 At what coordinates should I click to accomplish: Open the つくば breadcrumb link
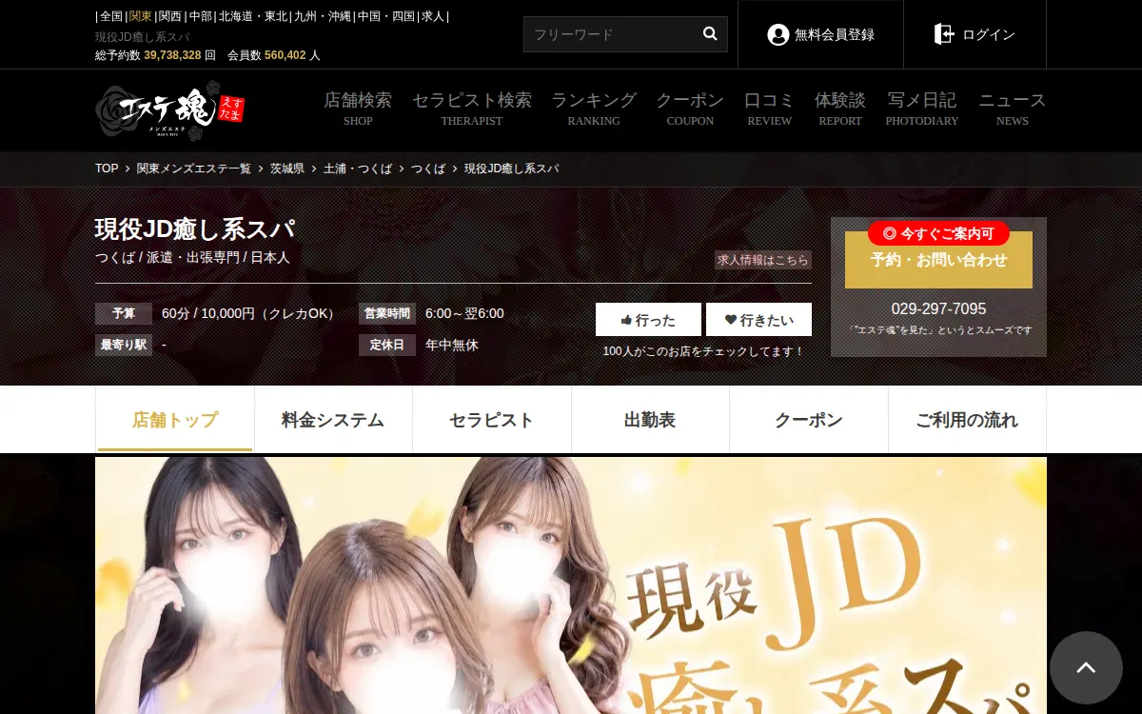(x=428, y=169)
